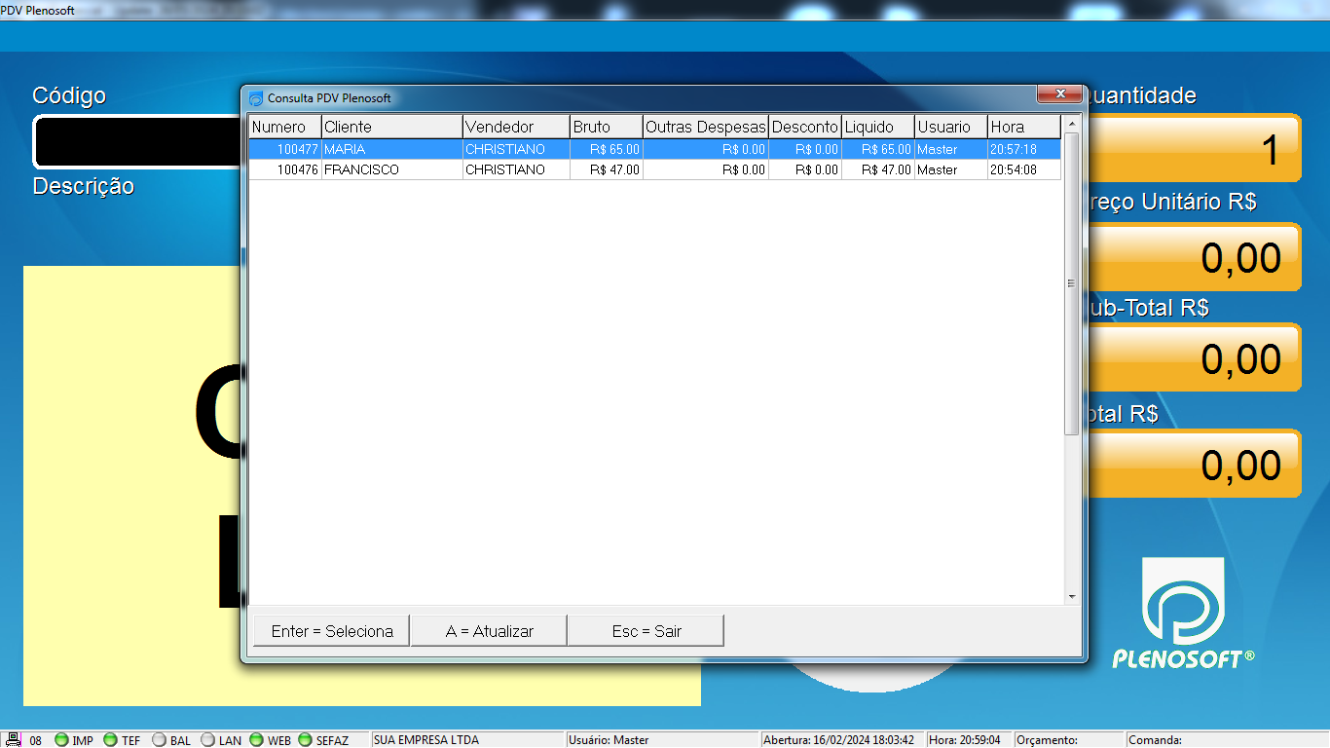Select the row for client MARIA
This screenshot has height=748, width=1330.
point(391,149)
